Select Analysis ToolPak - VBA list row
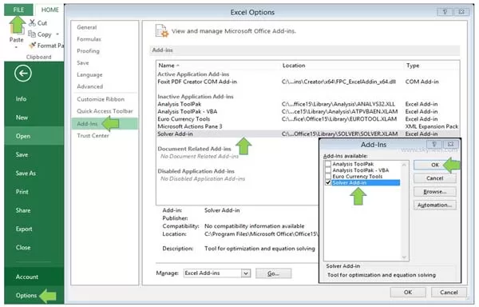This screenshot has width=479, height=307. pyautogui.click(x=307, y=112)
